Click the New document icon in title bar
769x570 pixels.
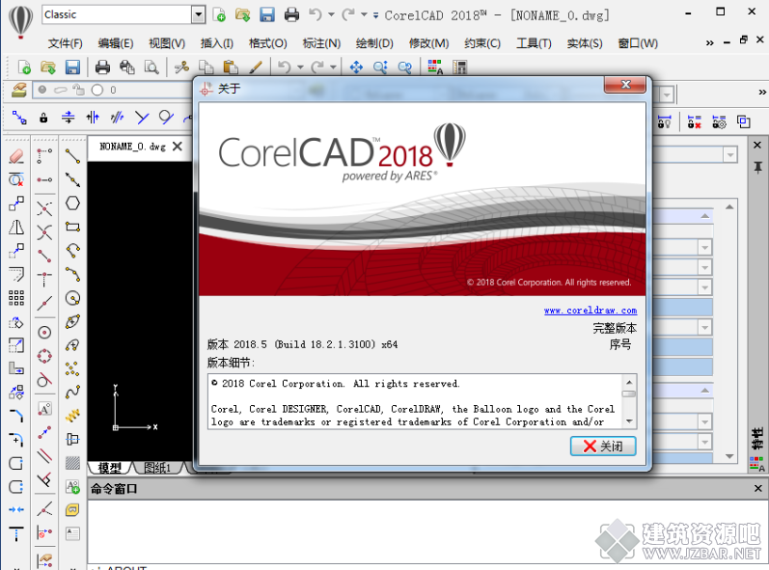coord(219,14)
